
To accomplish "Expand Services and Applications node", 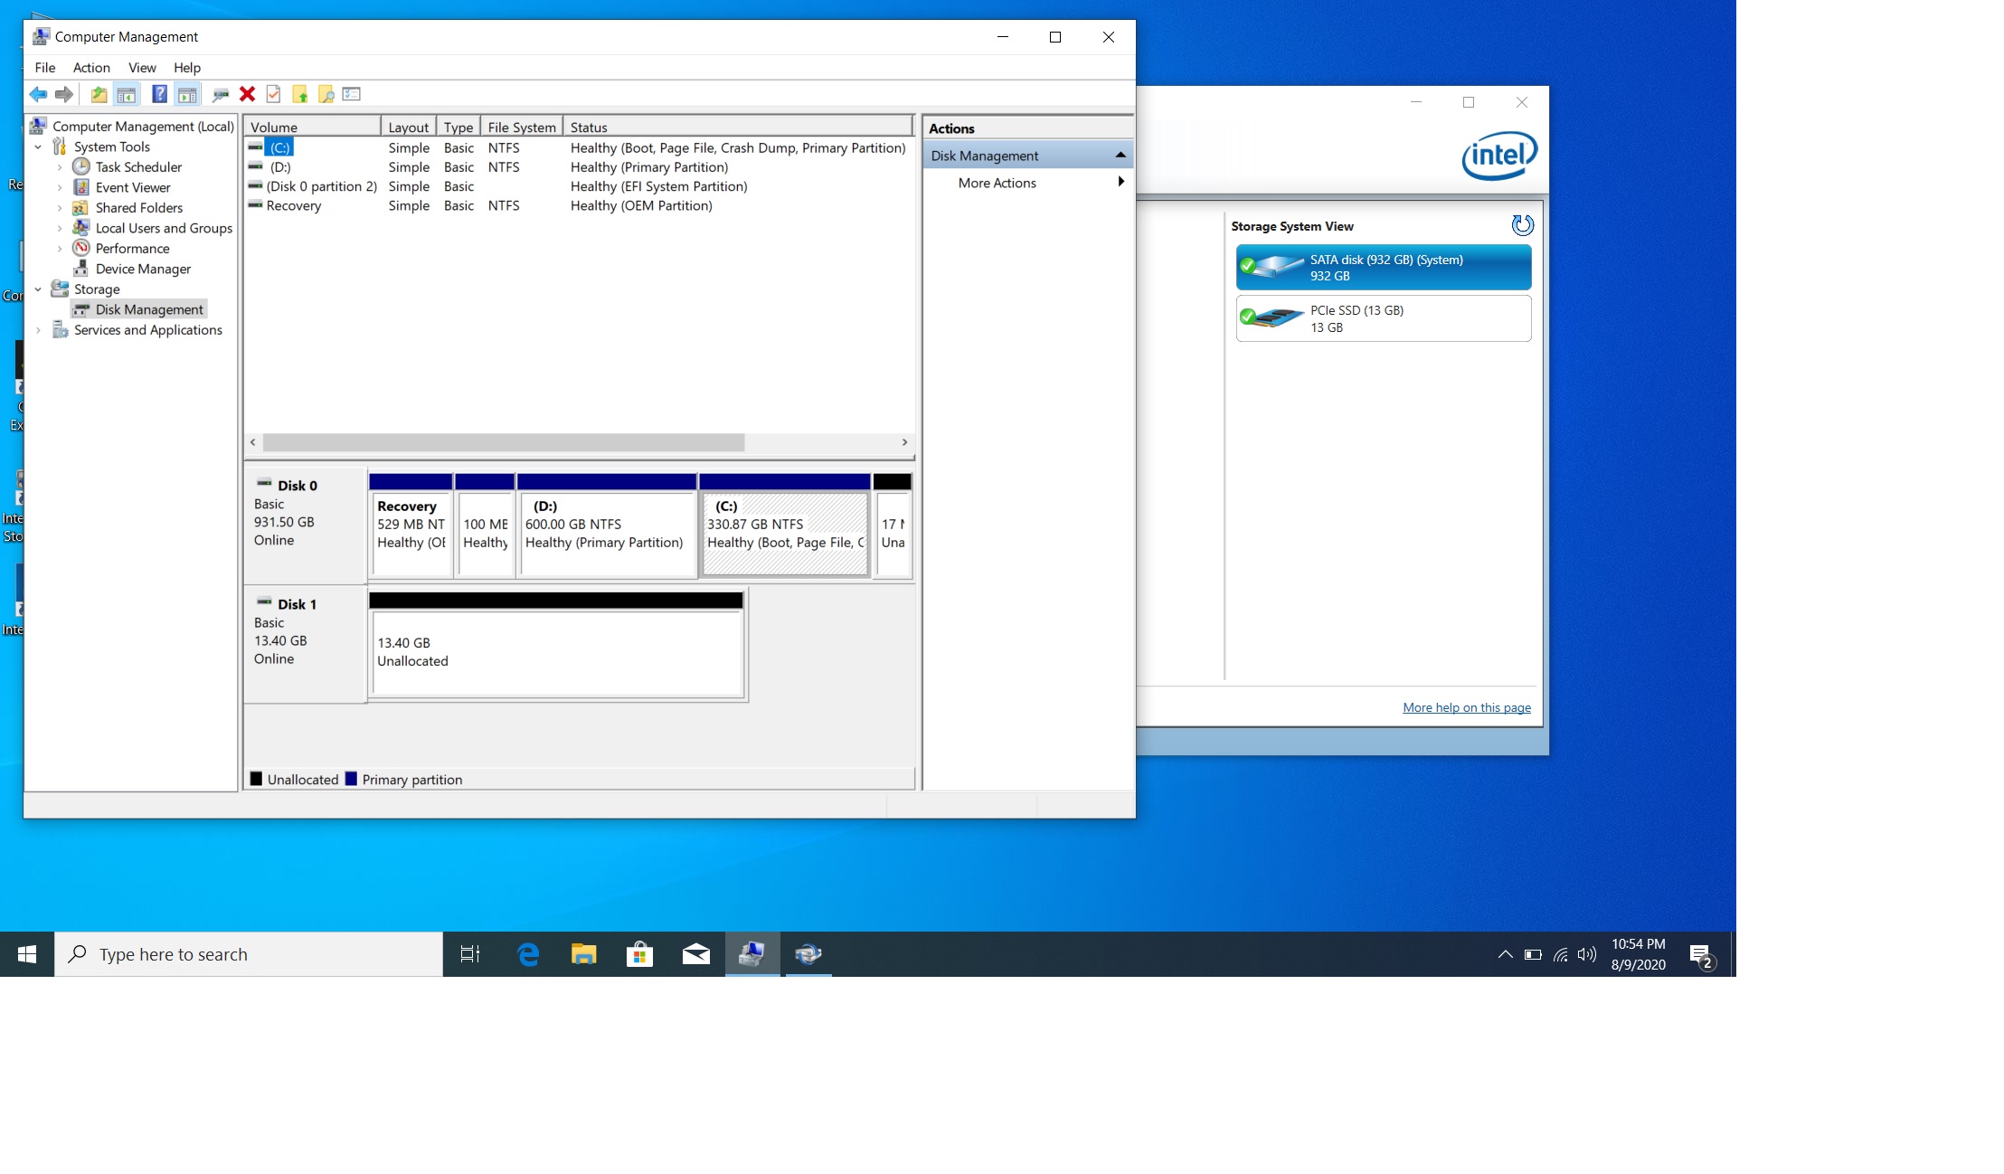I will 38,330.
